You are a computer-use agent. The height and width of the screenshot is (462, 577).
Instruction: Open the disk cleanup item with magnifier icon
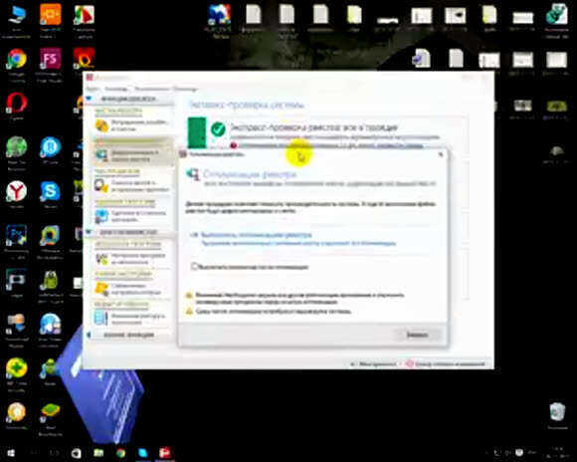[131, 185]
